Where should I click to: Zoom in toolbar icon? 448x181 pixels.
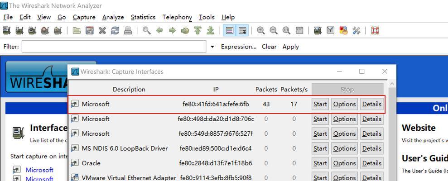point(260,31)
